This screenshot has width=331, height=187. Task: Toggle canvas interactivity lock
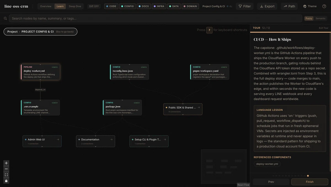coord(6,181)
